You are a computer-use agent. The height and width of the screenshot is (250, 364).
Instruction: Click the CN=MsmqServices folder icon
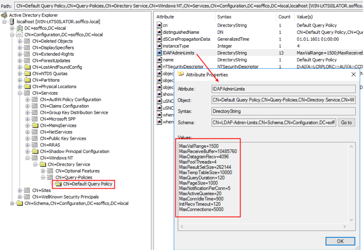click(x=35, y=125)
